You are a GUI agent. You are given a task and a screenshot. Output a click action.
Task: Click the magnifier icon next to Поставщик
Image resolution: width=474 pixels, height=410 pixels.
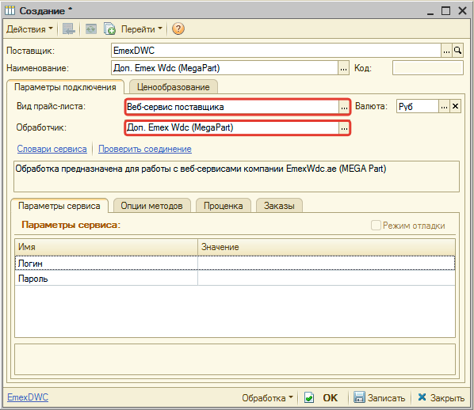point(457,51)
